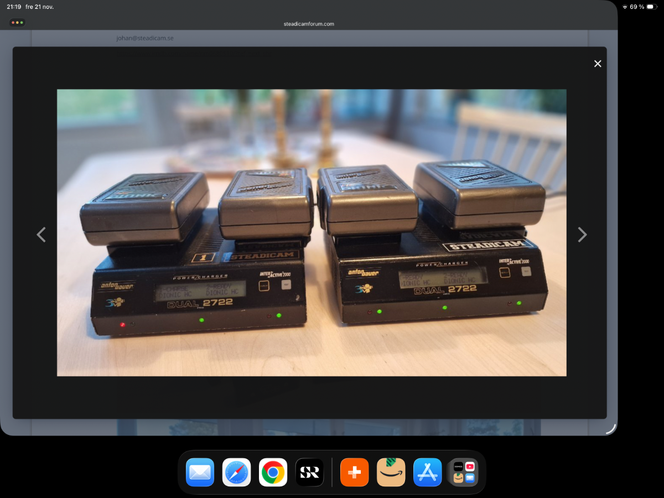Screen dimensions: 664x498
Task: Tap the Wi-Fi status icon
Action: tap(625, 7)
